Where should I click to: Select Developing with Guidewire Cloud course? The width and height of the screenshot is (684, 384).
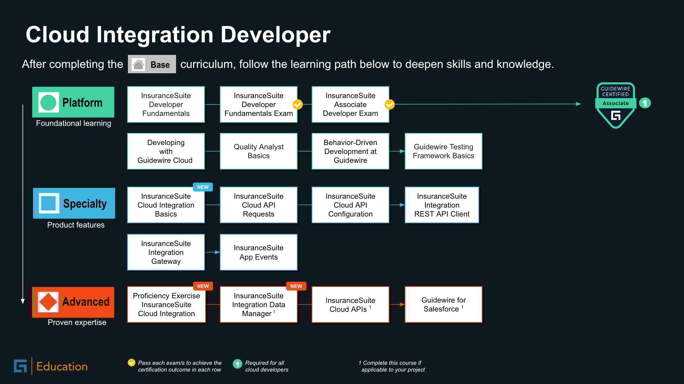pyautogui.click(x=166, y=151)
